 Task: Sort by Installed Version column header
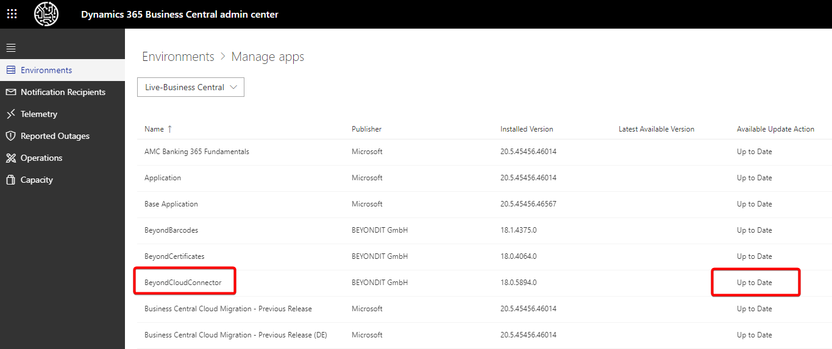click(527, 129)
